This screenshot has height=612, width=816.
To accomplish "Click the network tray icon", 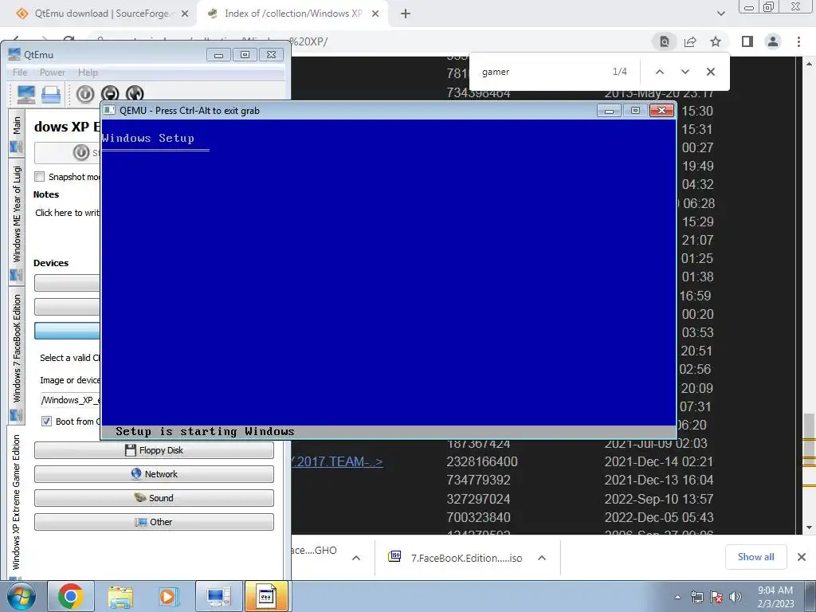I will [x=696, y=597].
